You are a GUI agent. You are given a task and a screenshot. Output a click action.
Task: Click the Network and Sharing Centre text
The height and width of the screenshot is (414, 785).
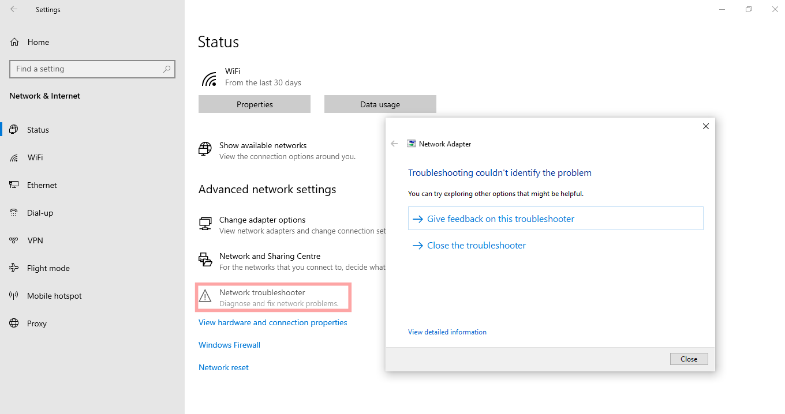(270, 256)
